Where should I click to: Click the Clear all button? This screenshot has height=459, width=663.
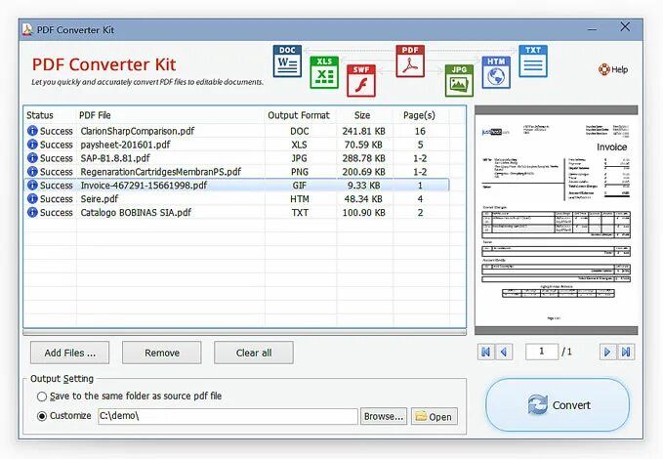tap(254, 353)
